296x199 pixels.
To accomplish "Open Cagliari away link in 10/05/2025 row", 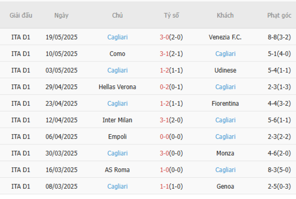I will click(225, 54).
